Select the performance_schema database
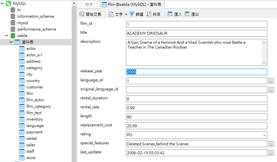277x162 pixels. [x=37, y=29]
